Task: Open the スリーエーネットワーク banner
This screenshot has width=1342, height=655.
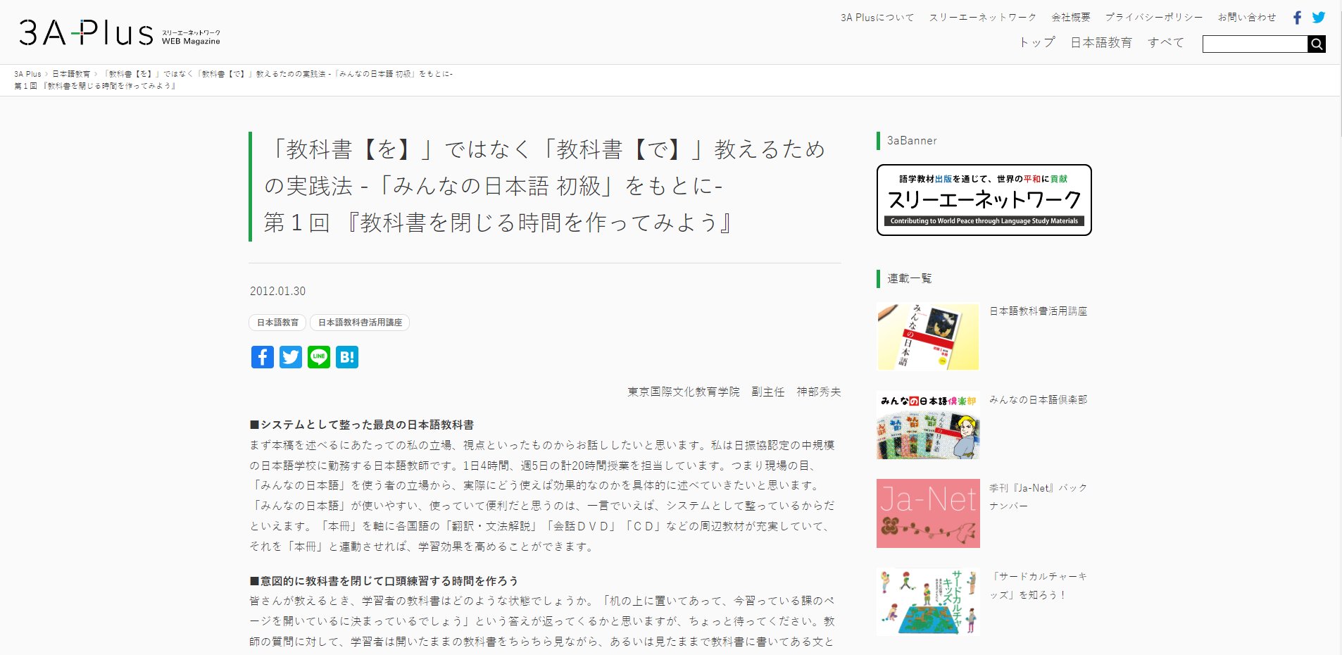Action: (984, 200)
